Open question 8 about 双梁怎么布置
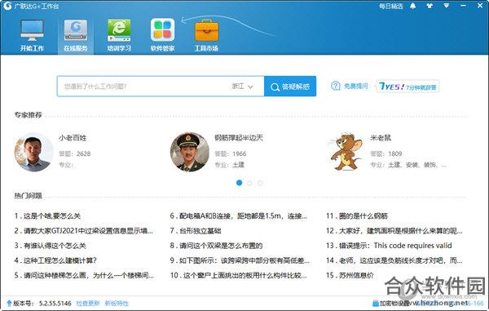 [216, 246]
